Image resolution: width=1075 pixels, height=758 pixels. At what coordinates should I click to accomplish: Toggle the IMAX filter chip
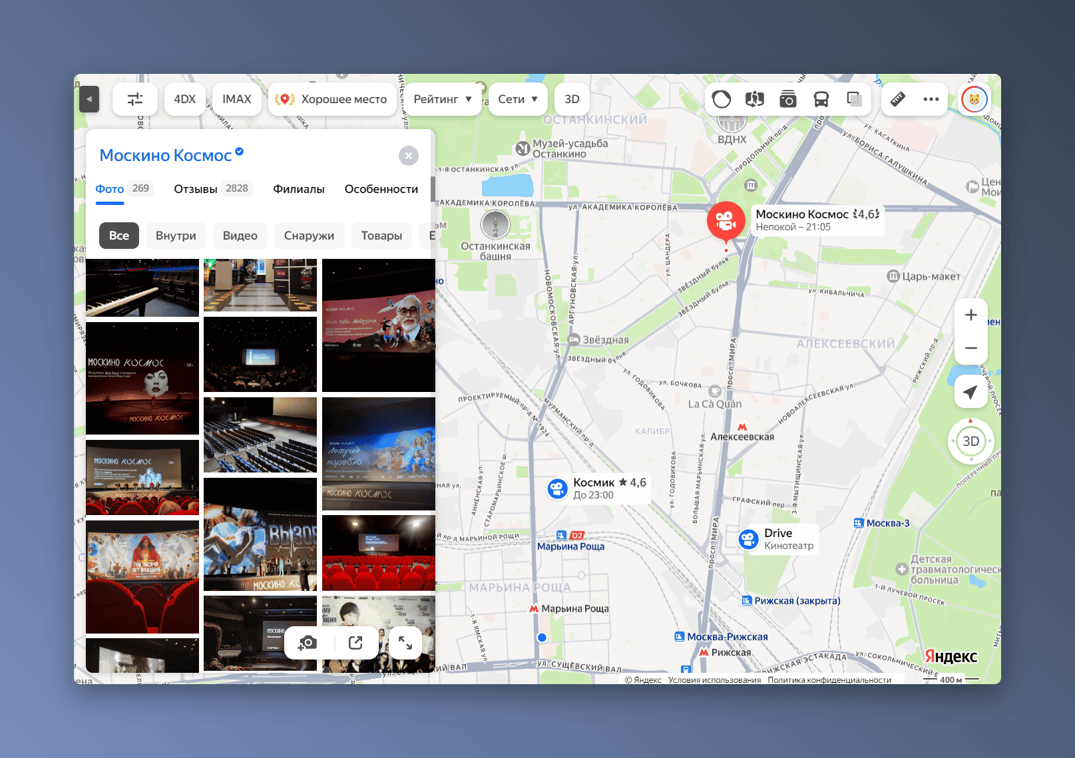coord(237,99)
